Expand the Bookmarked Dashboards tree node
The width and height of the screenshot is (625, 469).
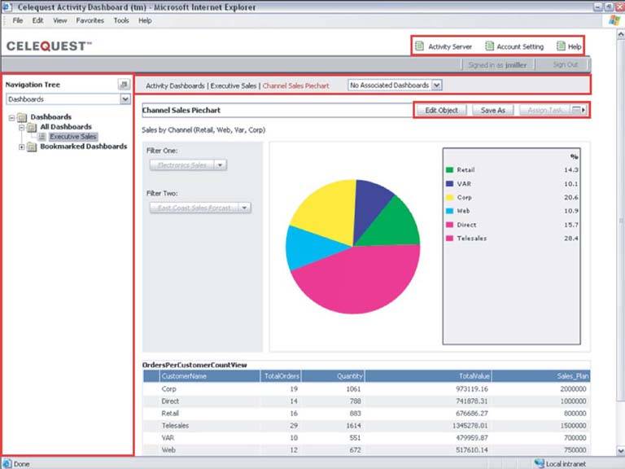(x=21, y=147)
